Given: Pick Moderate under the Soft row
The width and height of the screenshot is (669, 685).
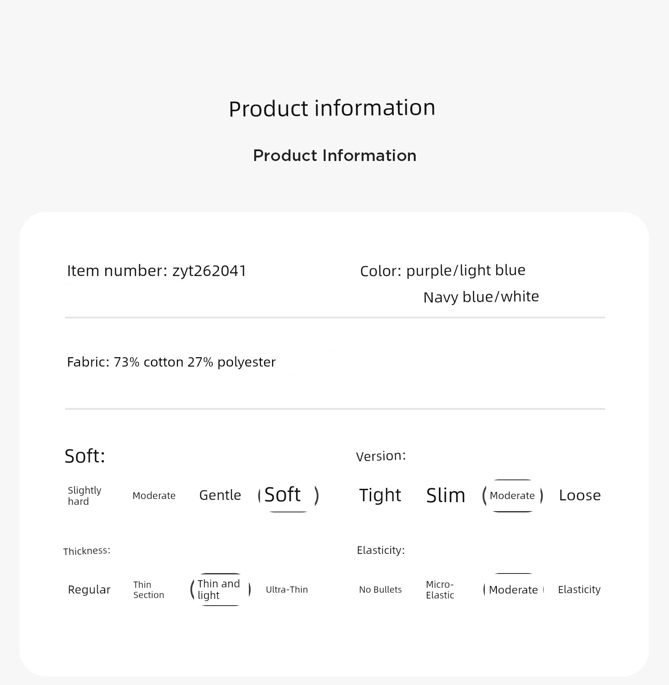Looking at the screenshot, I should click(154, 495).
